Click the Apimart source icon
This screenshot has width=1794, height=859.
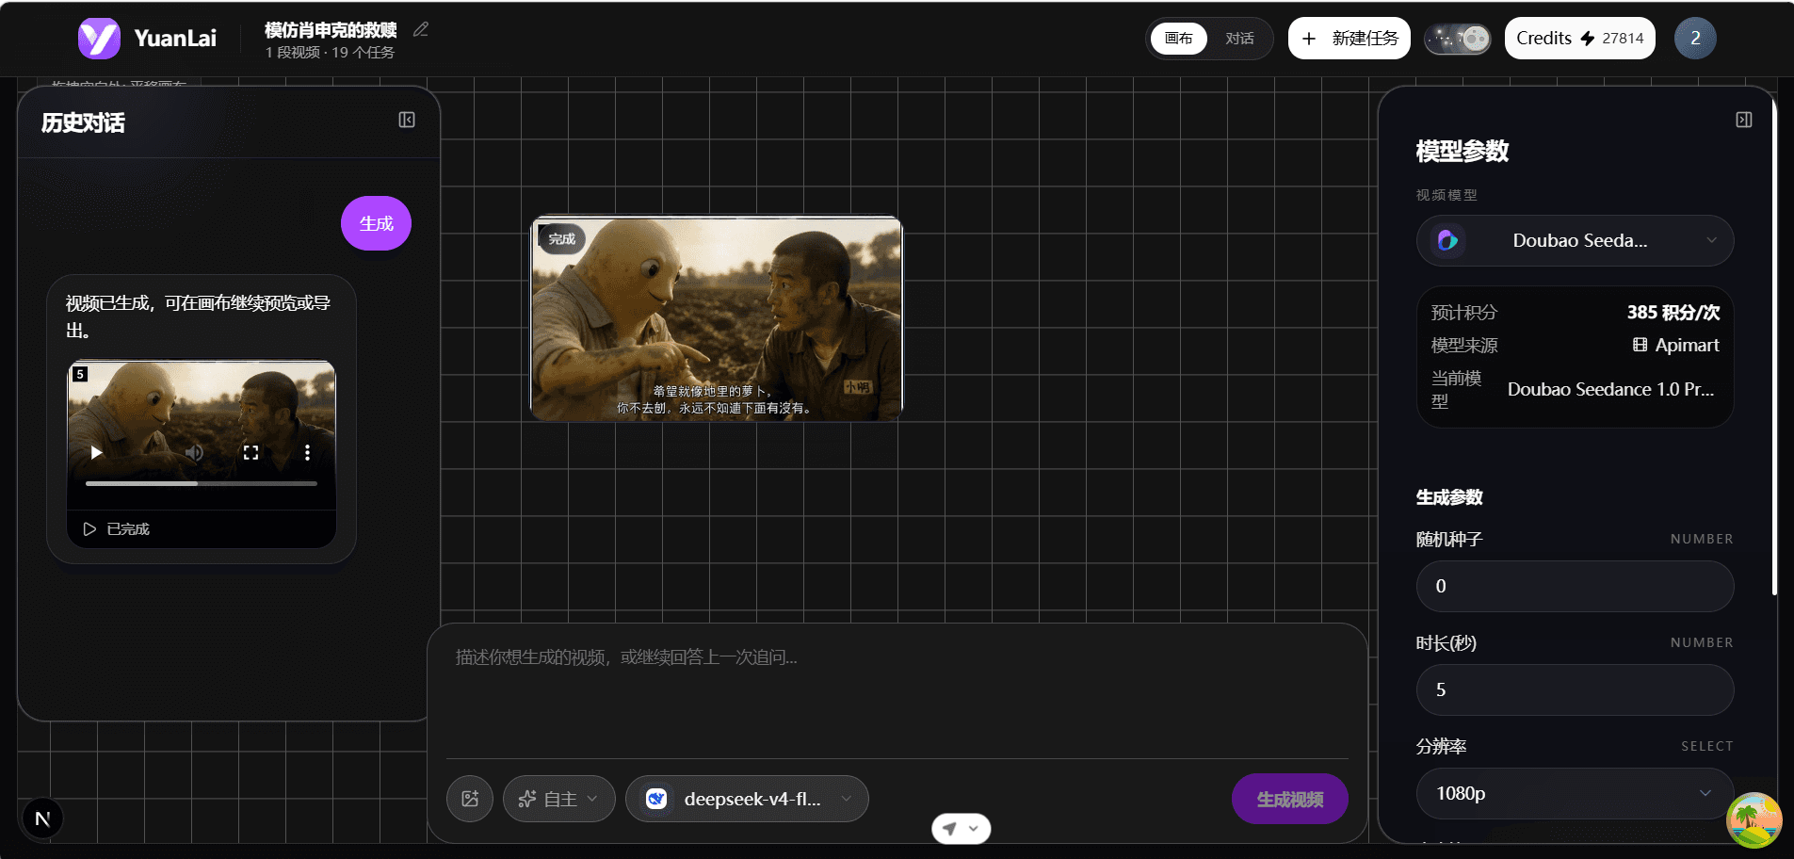click(x=1640, y=345)
